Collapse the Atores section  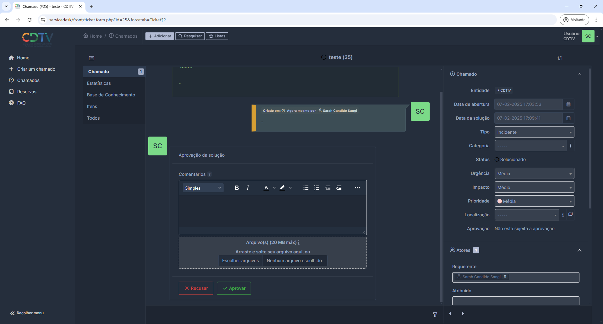pos(579,250)
